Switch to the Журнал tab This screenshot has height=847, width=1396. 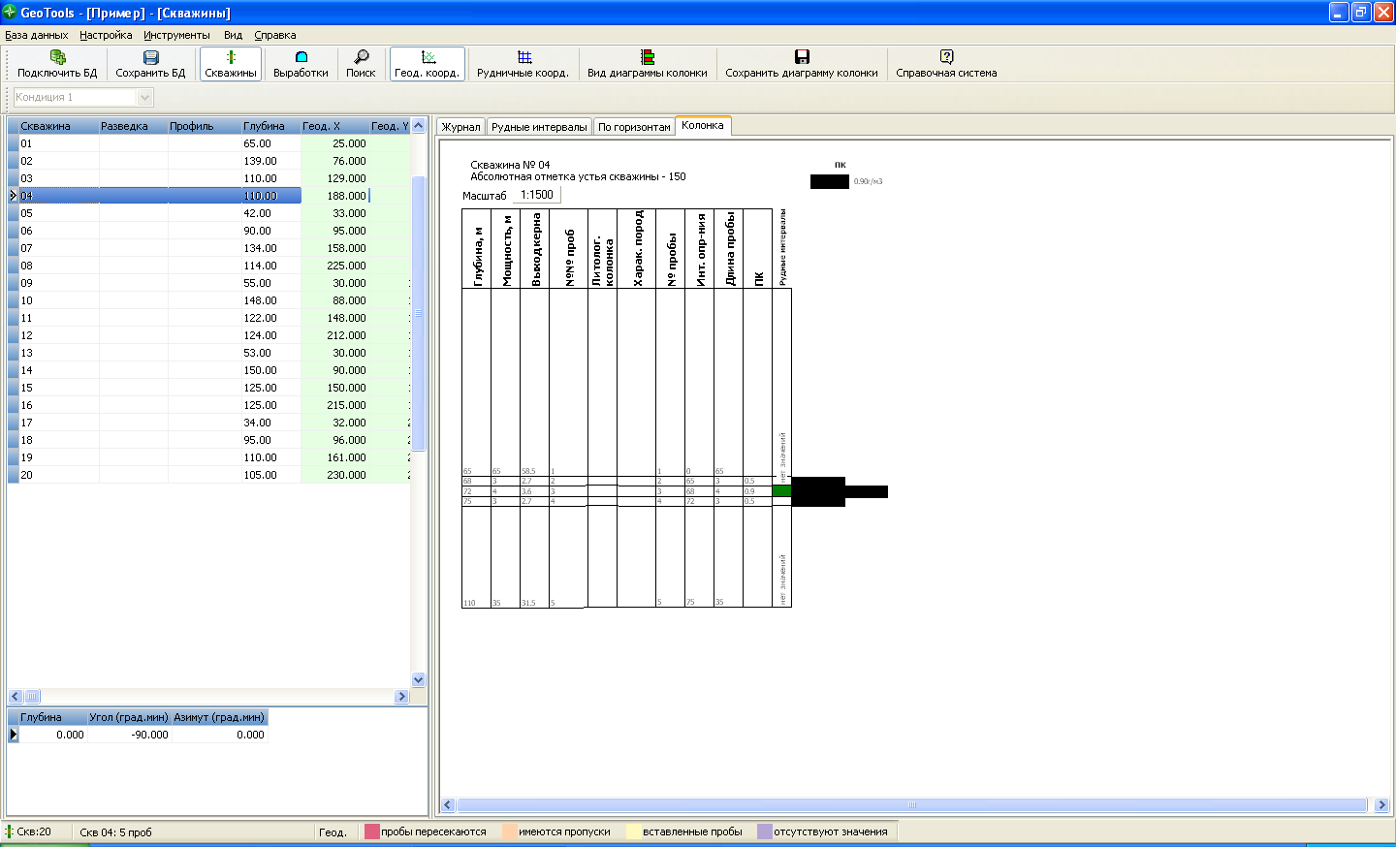pos(460,127)
